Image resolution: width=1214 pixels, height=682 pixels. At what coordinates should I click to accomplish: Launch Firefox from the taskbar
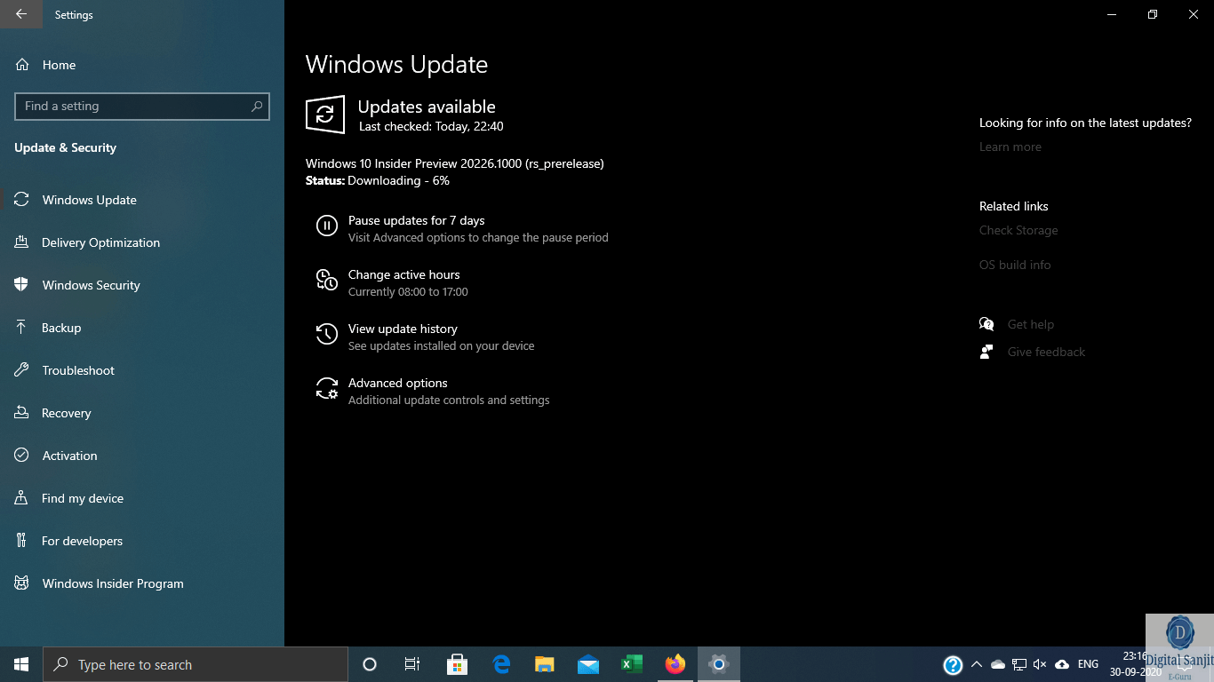point(675,664)
